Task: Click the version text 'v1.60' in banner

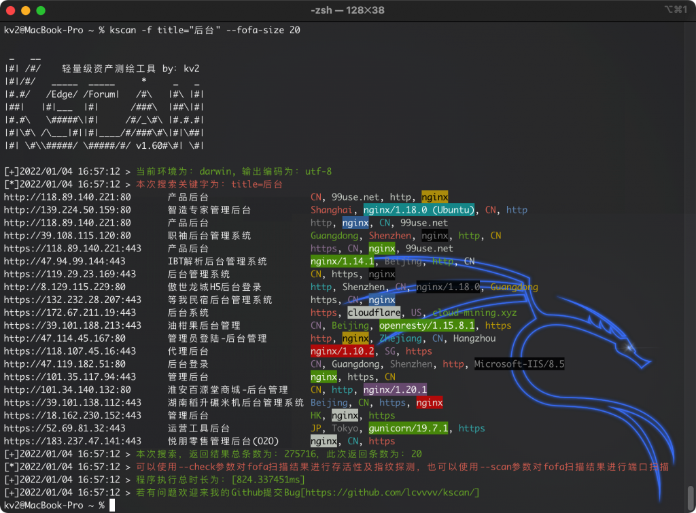Action: tap(149, 145)
